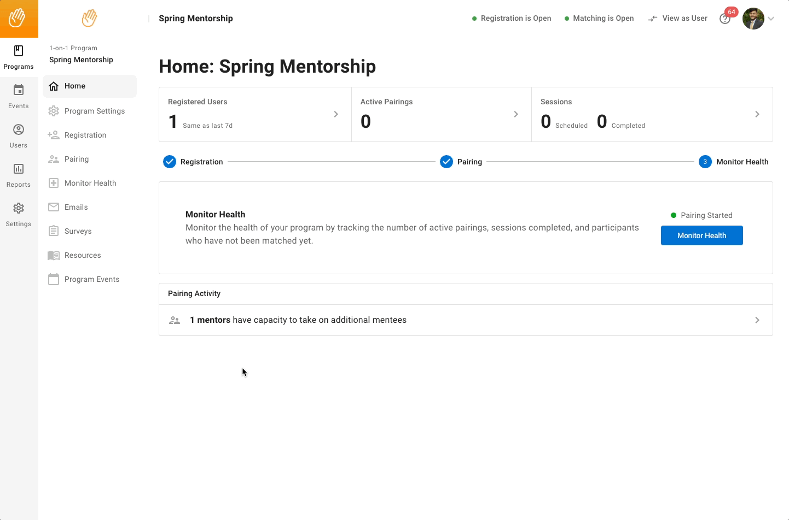The height and width of the screenshot is (520, 789).
Task: Click the blue Monitor Health button
Action: (x=702, y=235)
